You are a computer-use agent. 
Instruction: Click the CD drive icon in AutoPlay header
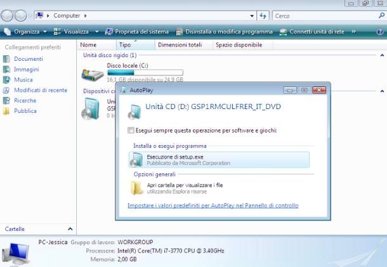click(134, 112)
